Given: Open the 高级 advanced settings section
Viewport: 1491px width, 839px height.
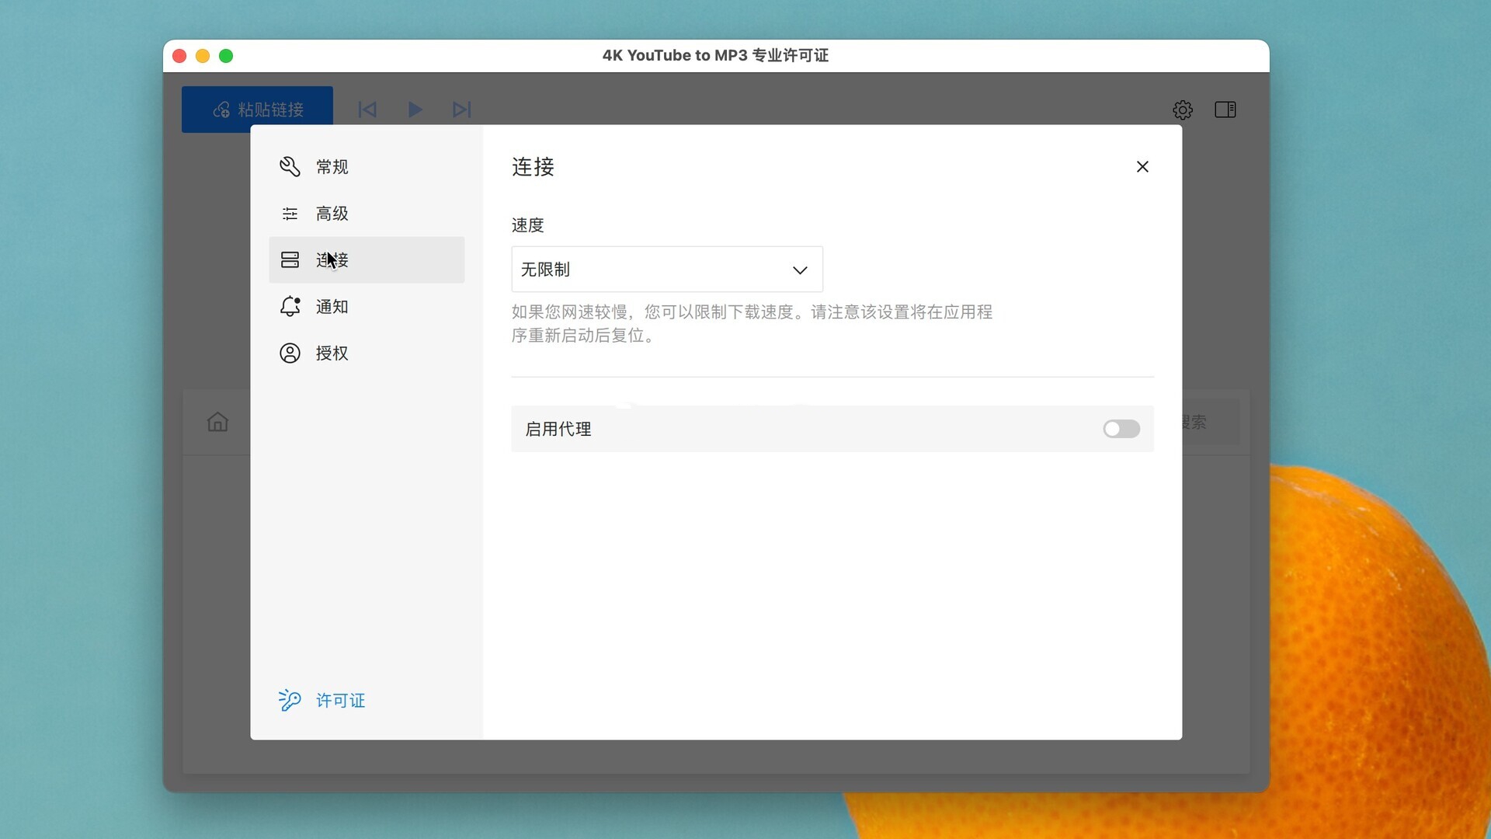Looking at the screenshot, I should pyautogui.click(x=367, y=214).
